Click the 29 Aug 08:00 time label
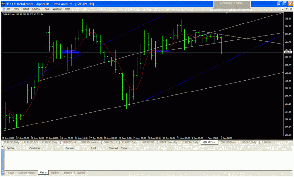This screenshot has width=294, height=177. click(140, 138)
